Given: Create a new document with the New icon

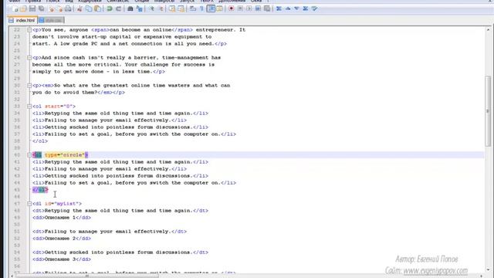Looking at the screenshot, I should pos(15,8).
